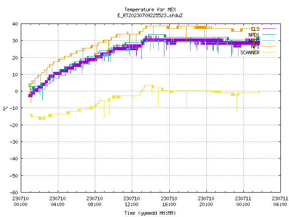The width and height of the screenshot is (289, 217).
Task: Select x-axis tick label 230710 04:00
Action: coord(57,201)
